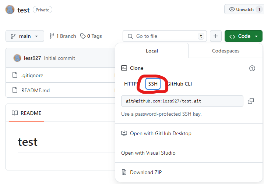Click the Private visibility badge

(x=42, y=10)
